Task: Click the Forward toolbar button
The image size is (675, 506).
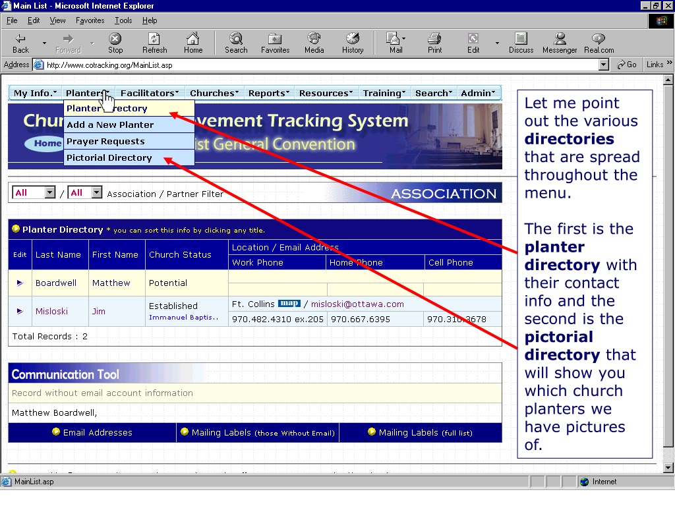Action: click(x=68, y=43)
